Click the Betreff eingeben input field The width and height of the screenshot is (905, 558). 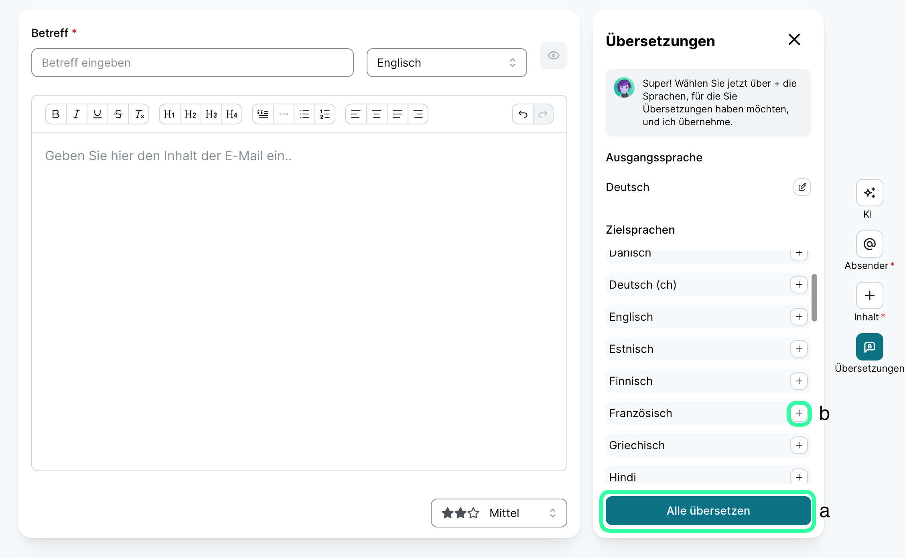192,63
